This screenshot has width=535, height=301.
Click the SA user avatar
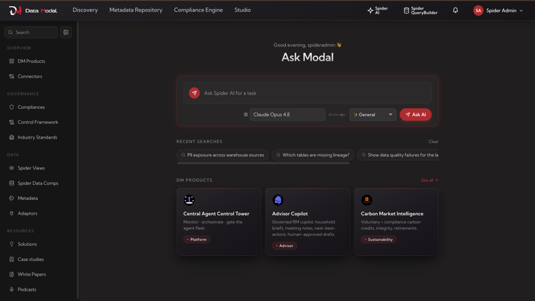pyautogui.click(x=478, y=10)
